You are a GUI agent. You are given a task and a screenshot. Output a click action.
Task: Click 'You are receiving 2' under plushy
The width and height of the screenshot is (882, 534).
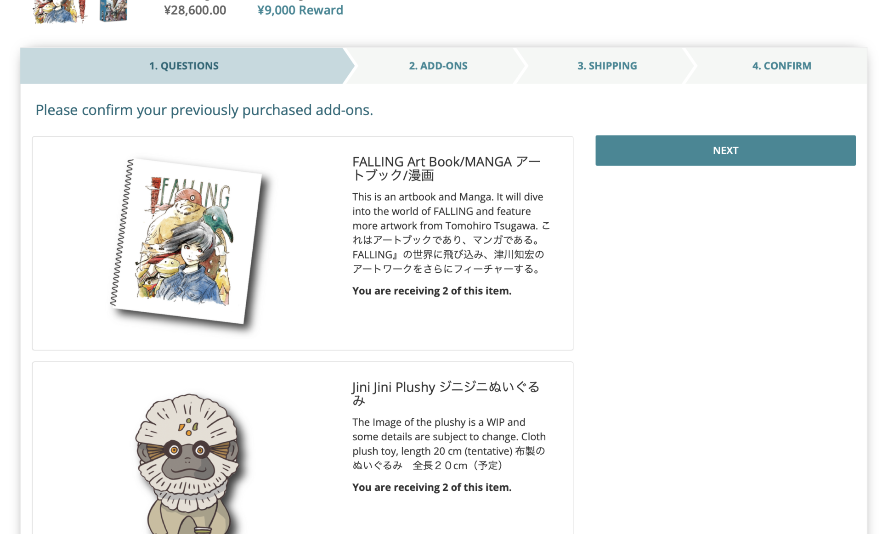pos(432,487)
